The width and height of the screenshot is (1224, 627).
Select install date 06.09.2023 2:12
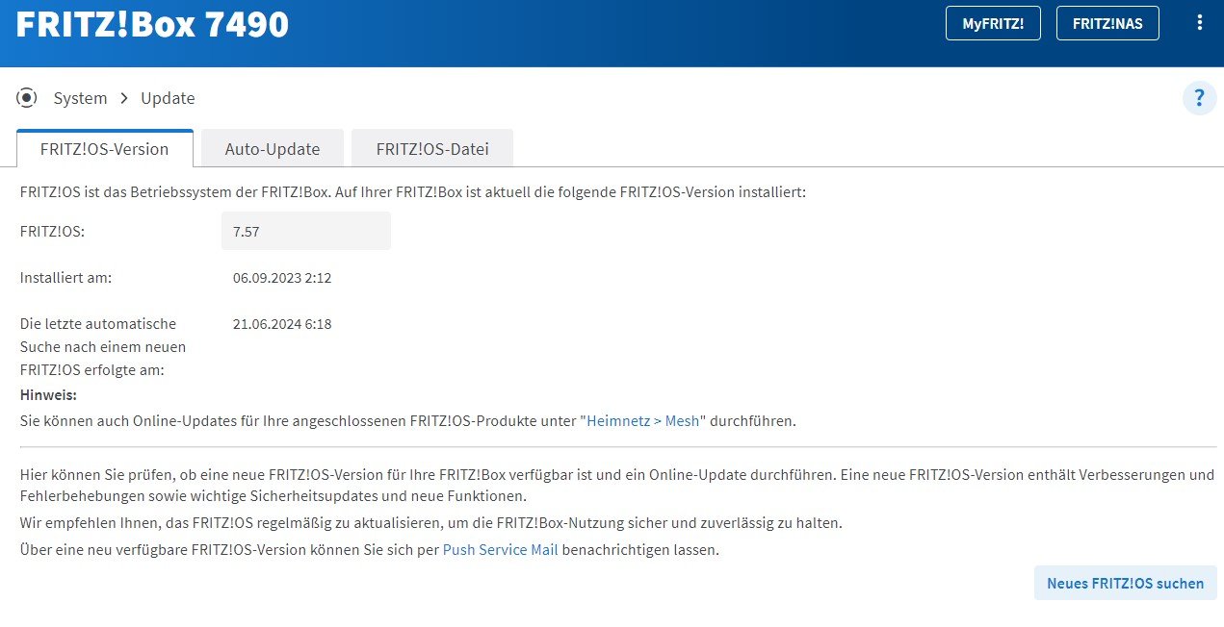282,278
